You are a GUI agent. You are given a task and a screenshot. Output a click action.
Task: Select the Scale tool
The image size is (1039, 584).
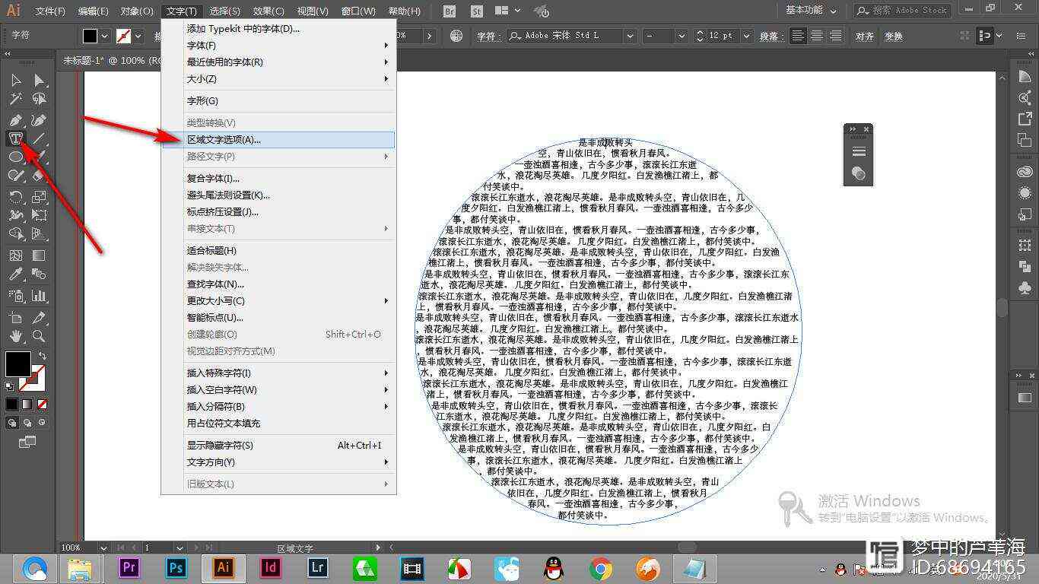pyautogui.click(x=39, y=198)
